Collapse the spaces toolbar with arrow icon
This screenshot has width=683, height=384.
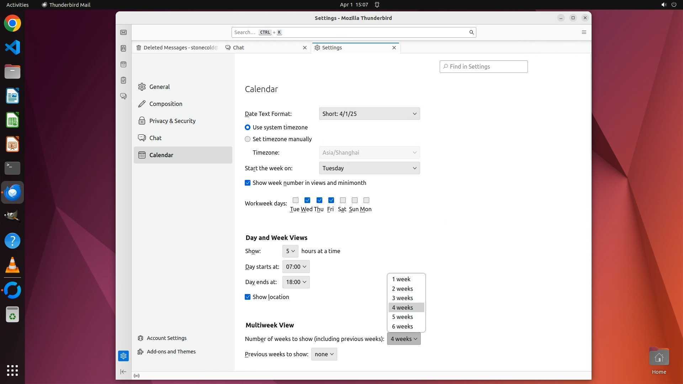click(x=123, y=372)
